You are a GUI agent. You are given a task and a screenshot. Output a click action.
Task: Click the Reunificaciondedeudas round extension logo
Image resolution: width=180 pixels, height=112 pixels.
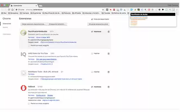[x=23, y=33]
